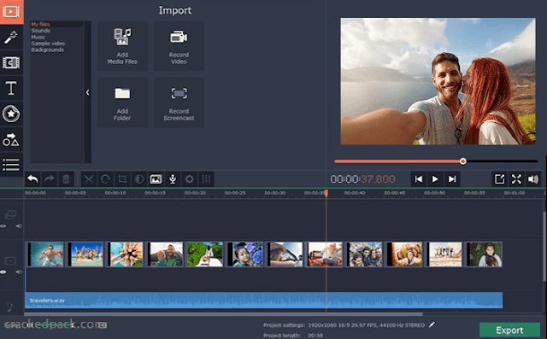Click the 00:00:20 ruler mark
Screen dimensions: 547x339
point(195,193)
